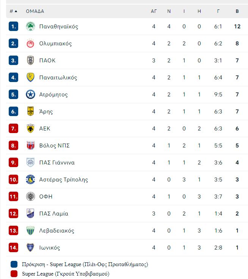Click the ΑΕΚ eagle emblem
The width and height of the screenshot is (248, 279).
pos(30,129)
